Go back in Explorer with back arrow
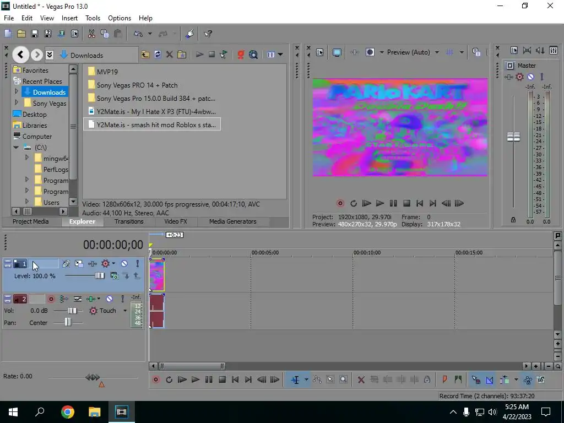 click(x=20, y=55)
